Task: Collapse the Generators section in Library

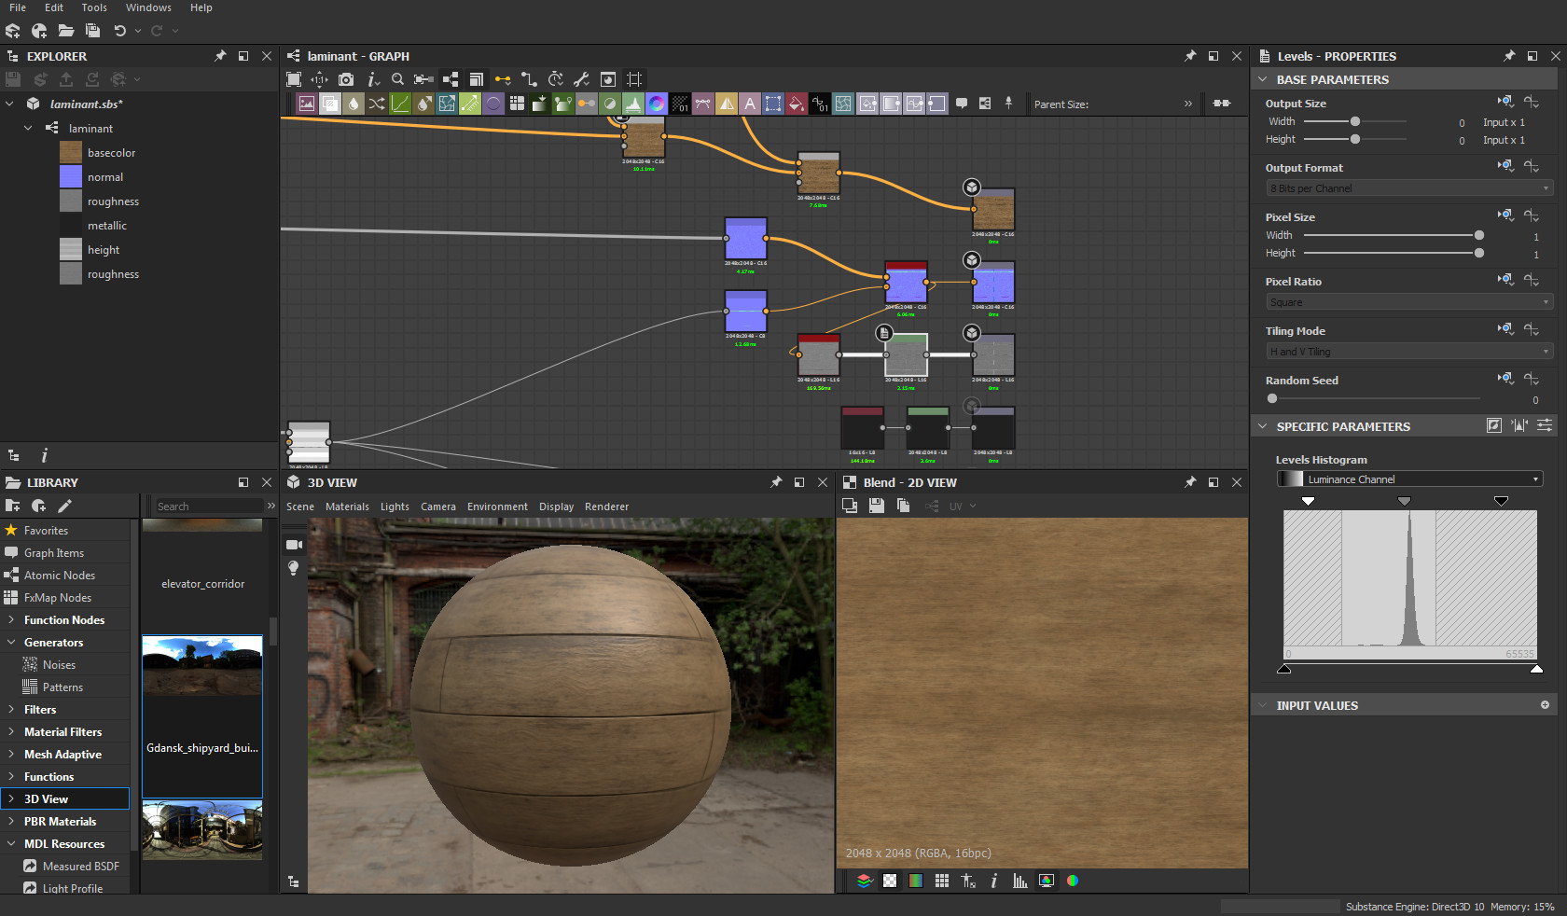Action: [11, 642]
